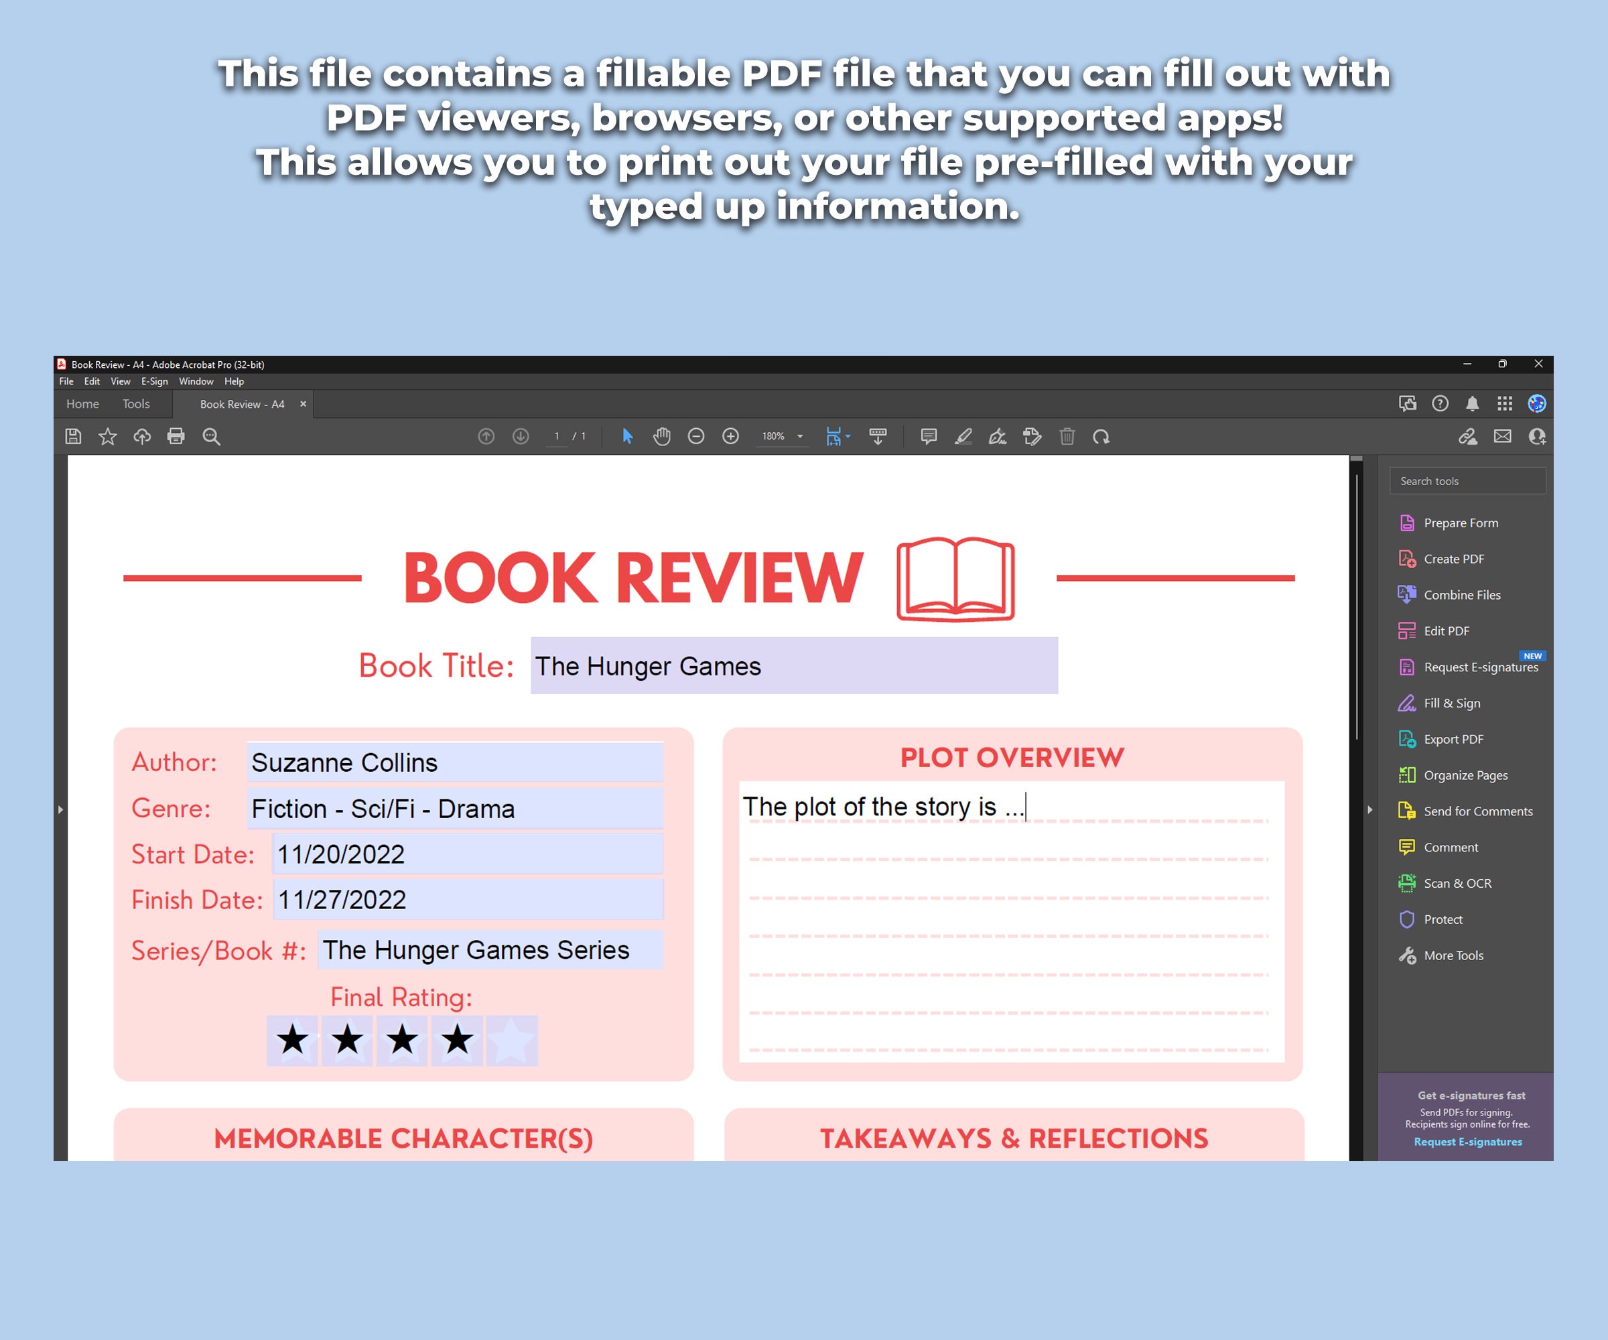The width and height of the screenshot is (1608, 1340).
Task: Click the Plot Overview text area
Action: pos(1012,921)
